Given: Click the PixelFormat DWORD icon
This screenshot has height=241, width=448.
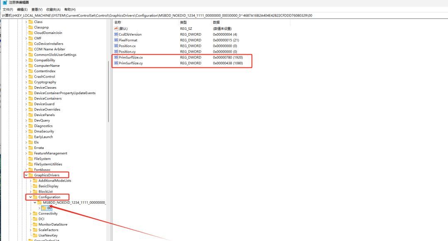Looking at the screenshot, I should (116, 40).
